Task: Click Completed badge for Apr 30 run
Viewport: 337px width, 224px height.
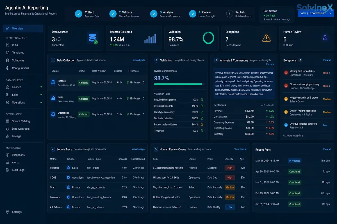Action: click(x=295, y=172)
